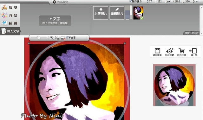The width and height of the screenshot is (203, 120).
Task: Click the 預覽不同步? link
Action: 192,33
